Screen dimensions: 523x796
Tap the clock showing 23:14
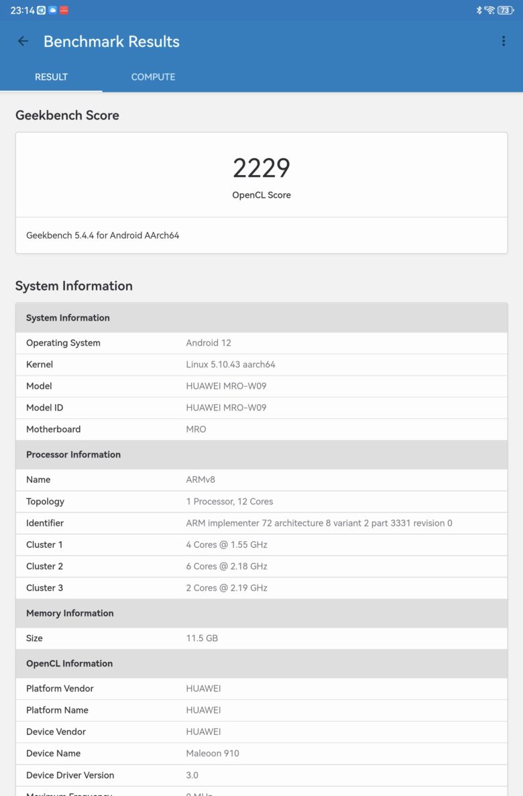click(22, 10)
